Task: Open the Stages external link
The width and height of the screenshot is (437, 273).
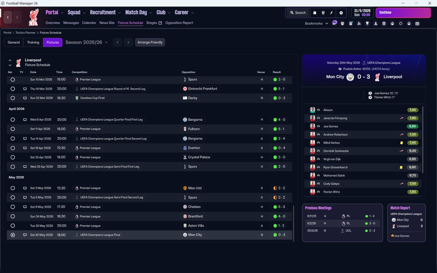Action: tap(154, 23)
